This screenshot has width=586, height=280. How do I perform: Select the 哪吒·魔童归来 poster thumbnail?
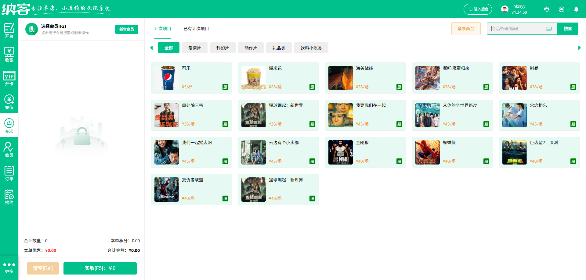point(428,78)
